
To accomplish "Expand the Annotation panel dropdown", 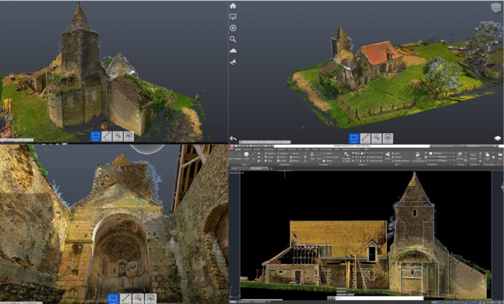I will point(325,164).
